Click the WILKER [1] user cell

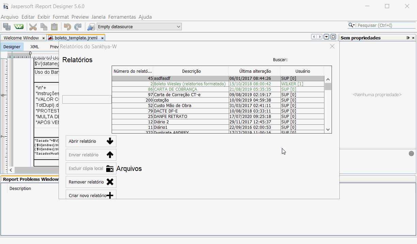pos(302,84)
